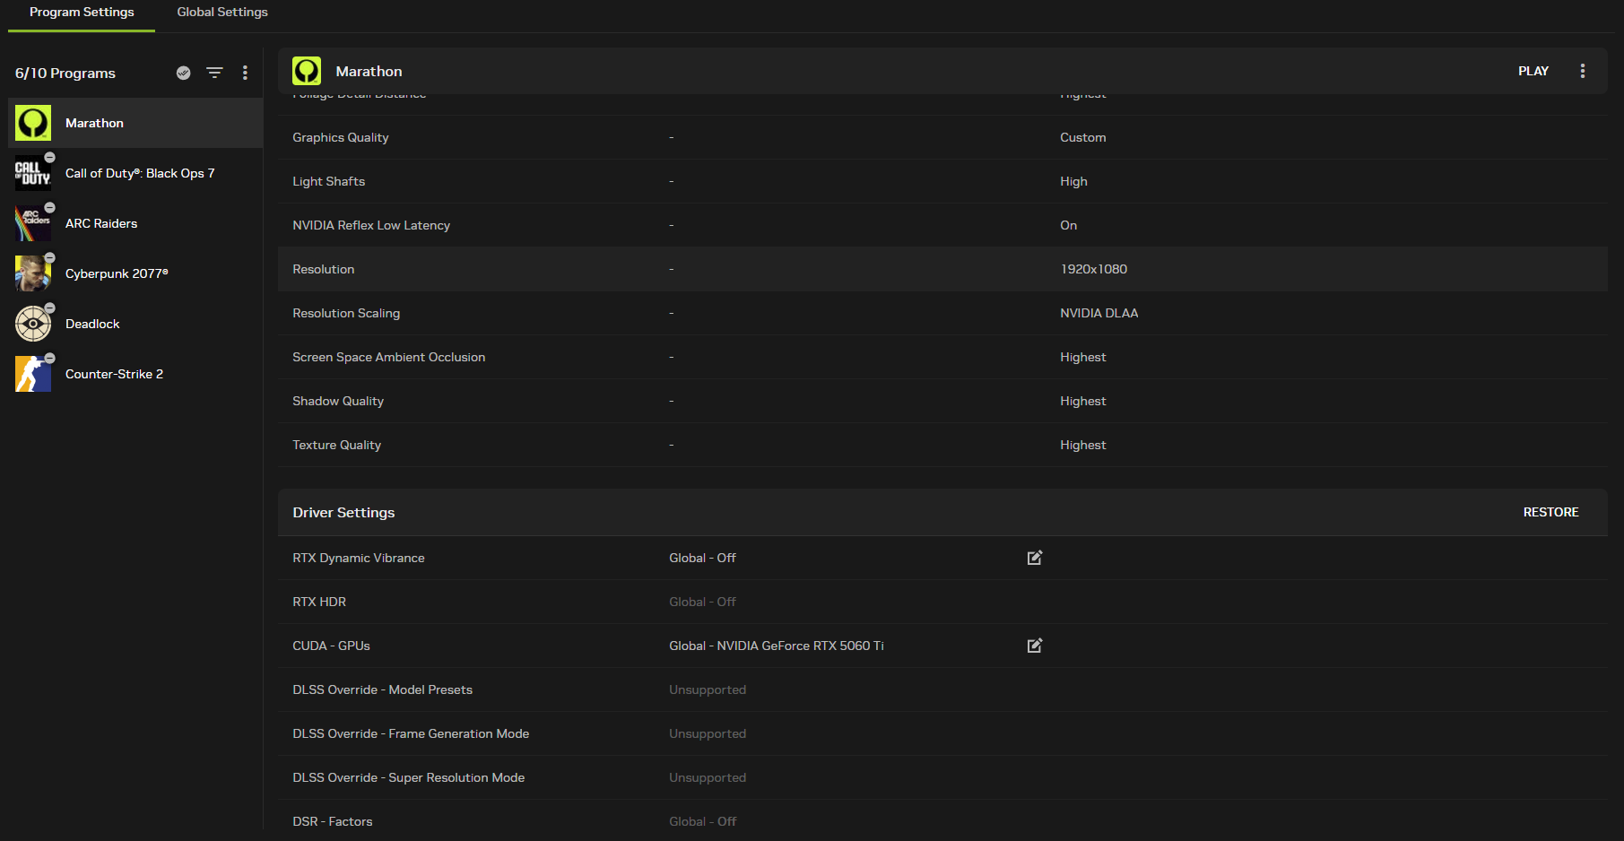This screenshot has height=841, width=1624.
Task: Select the Deadlock game icon
Action: click(x=33, y=324)
